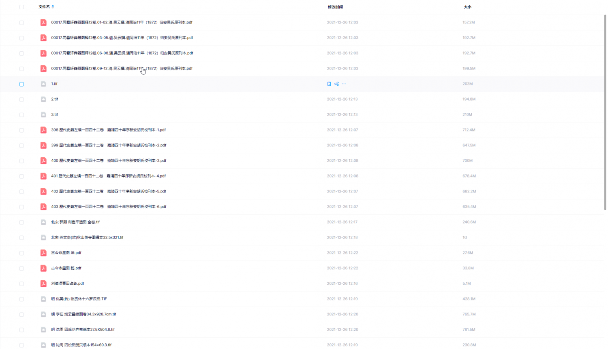This screenshot has width=608, height=349.
Task: Click the save-to-device icon on 1.tif row
Action: [329, 84]
